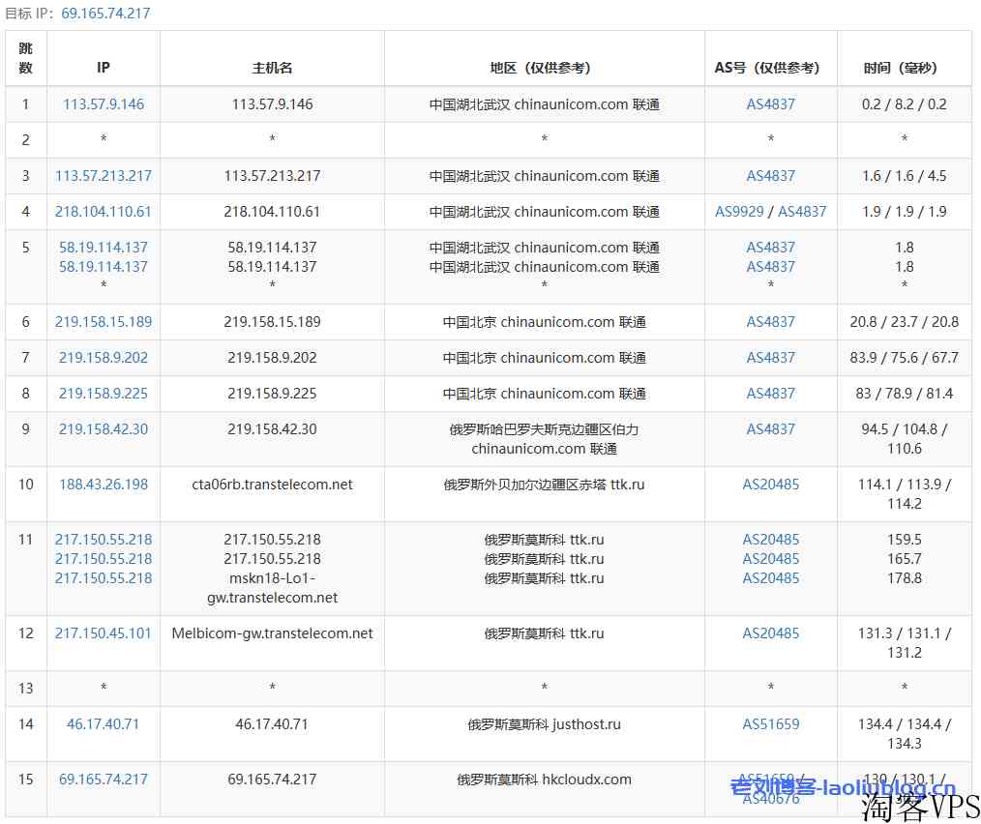
Task: Open AS20485 link in hop 12 row
Action: 771,633
